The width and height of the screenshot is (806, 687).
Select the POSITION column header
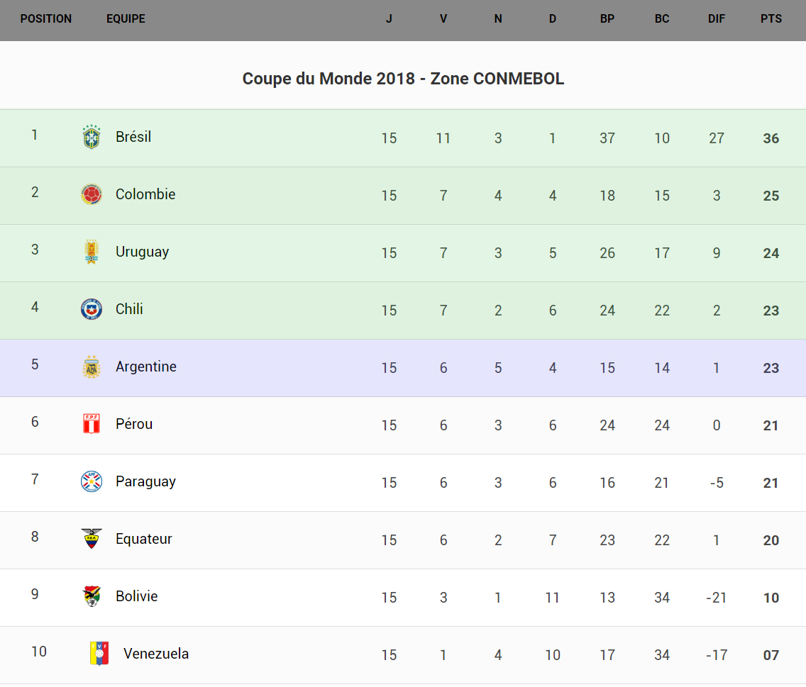pyautogui.click(x=46, y=19)
